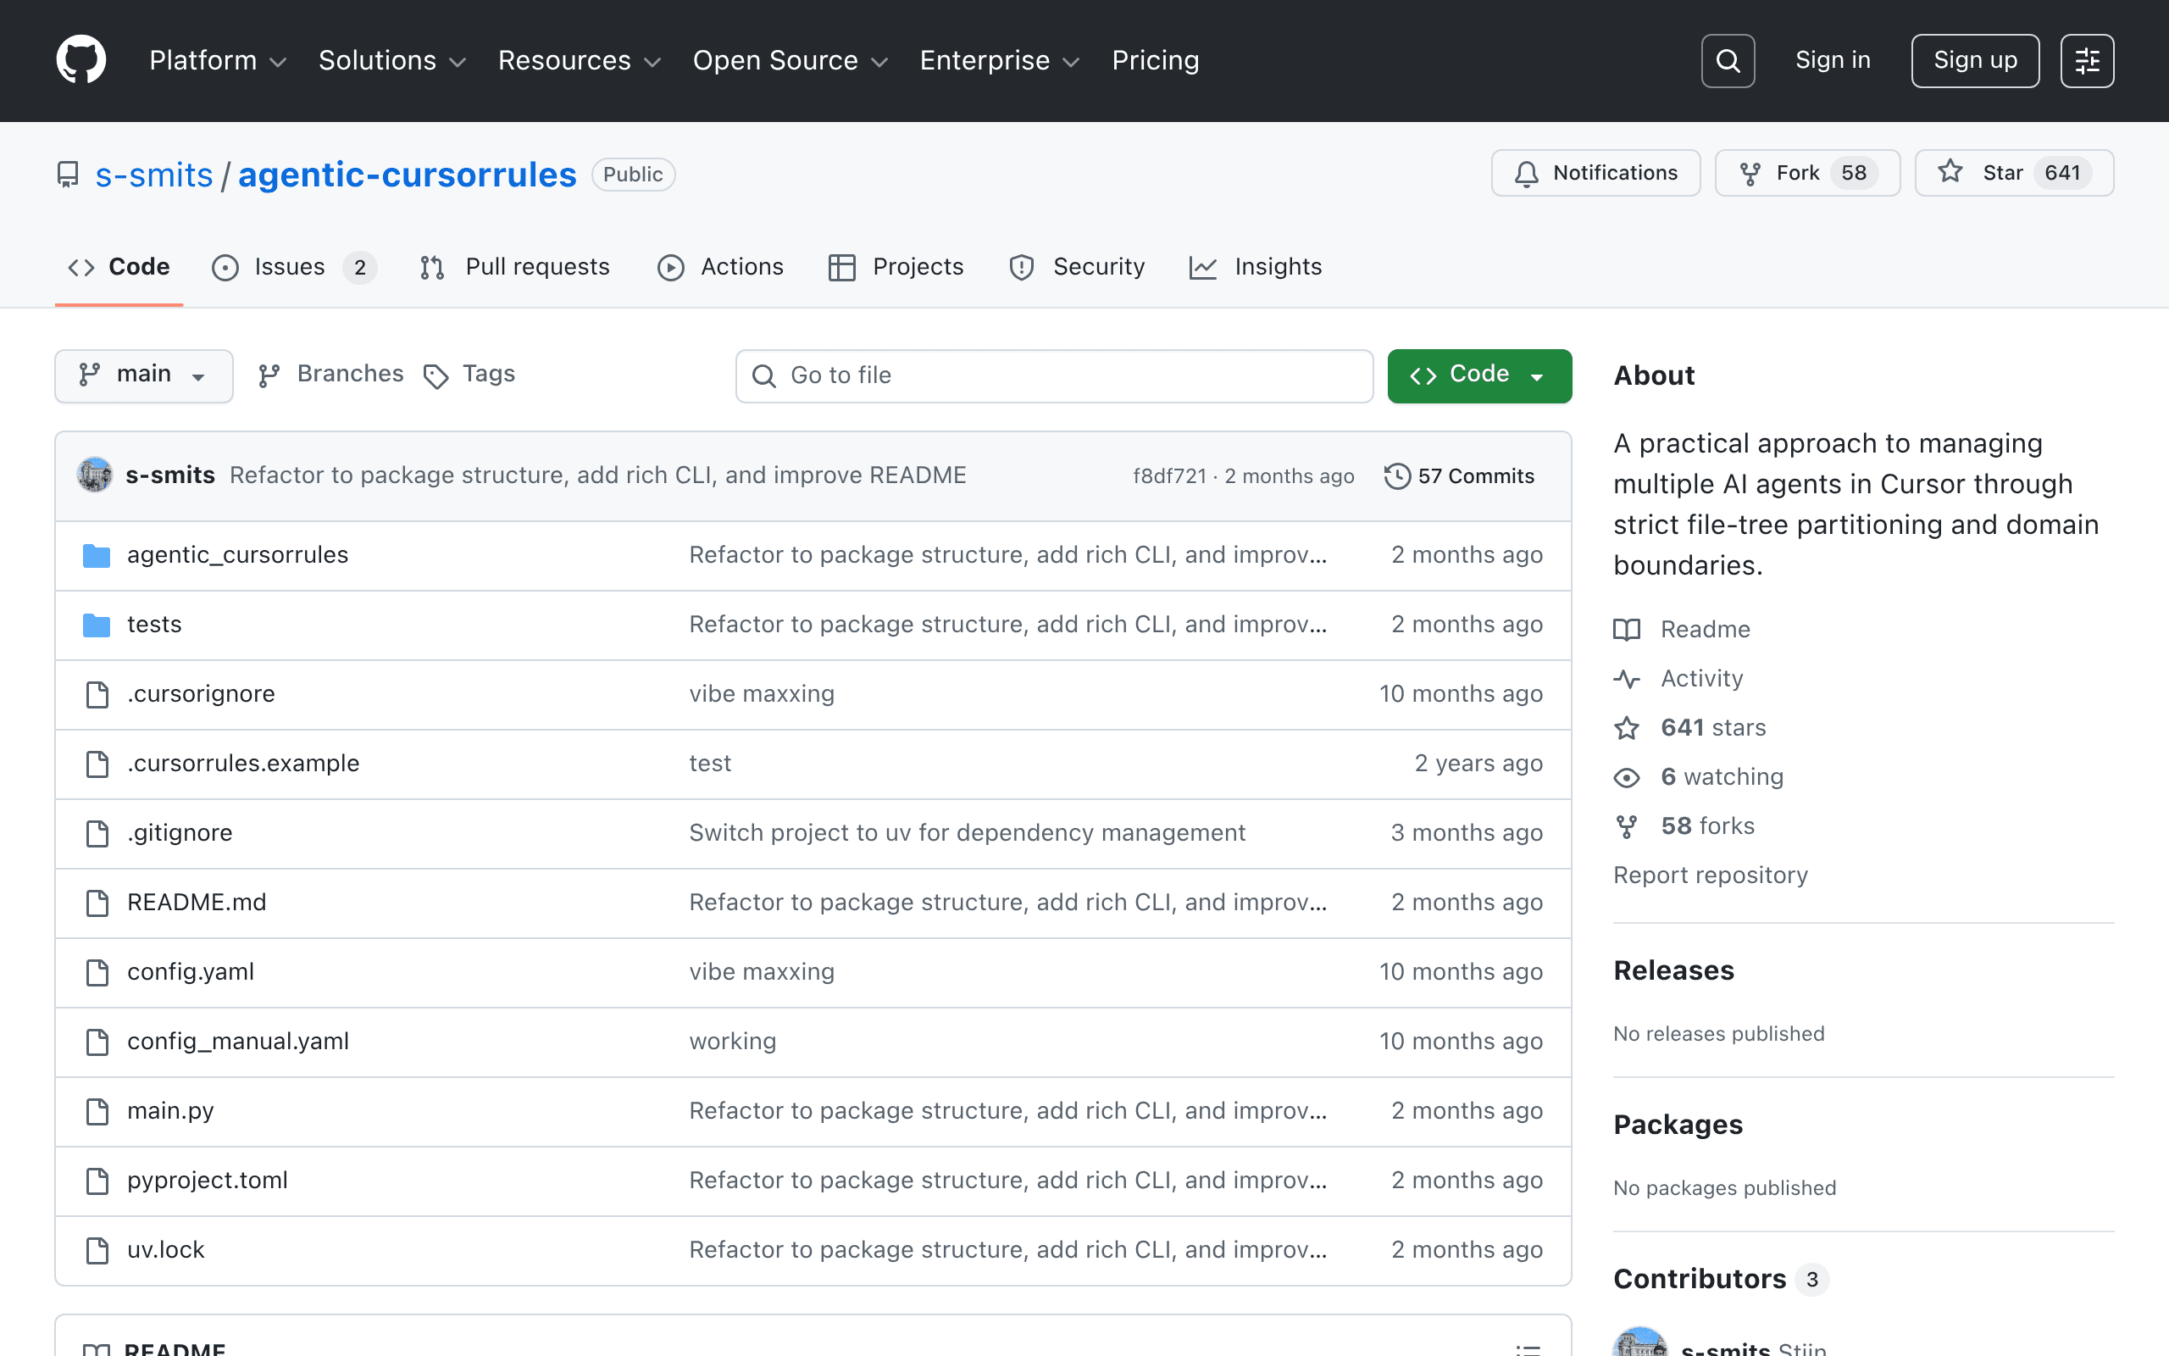
Task: Click the Pricing link
Action: point(1156,60)
